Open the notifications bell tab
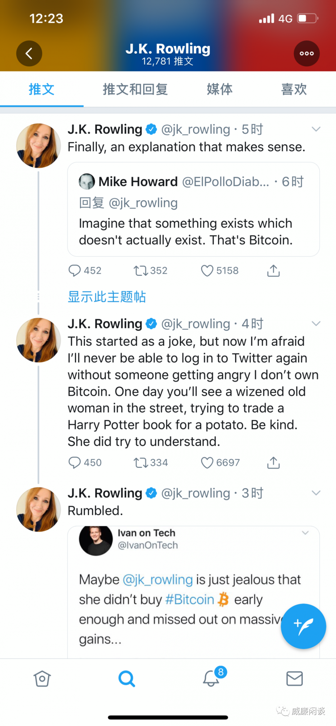 [x=211, y=678]
